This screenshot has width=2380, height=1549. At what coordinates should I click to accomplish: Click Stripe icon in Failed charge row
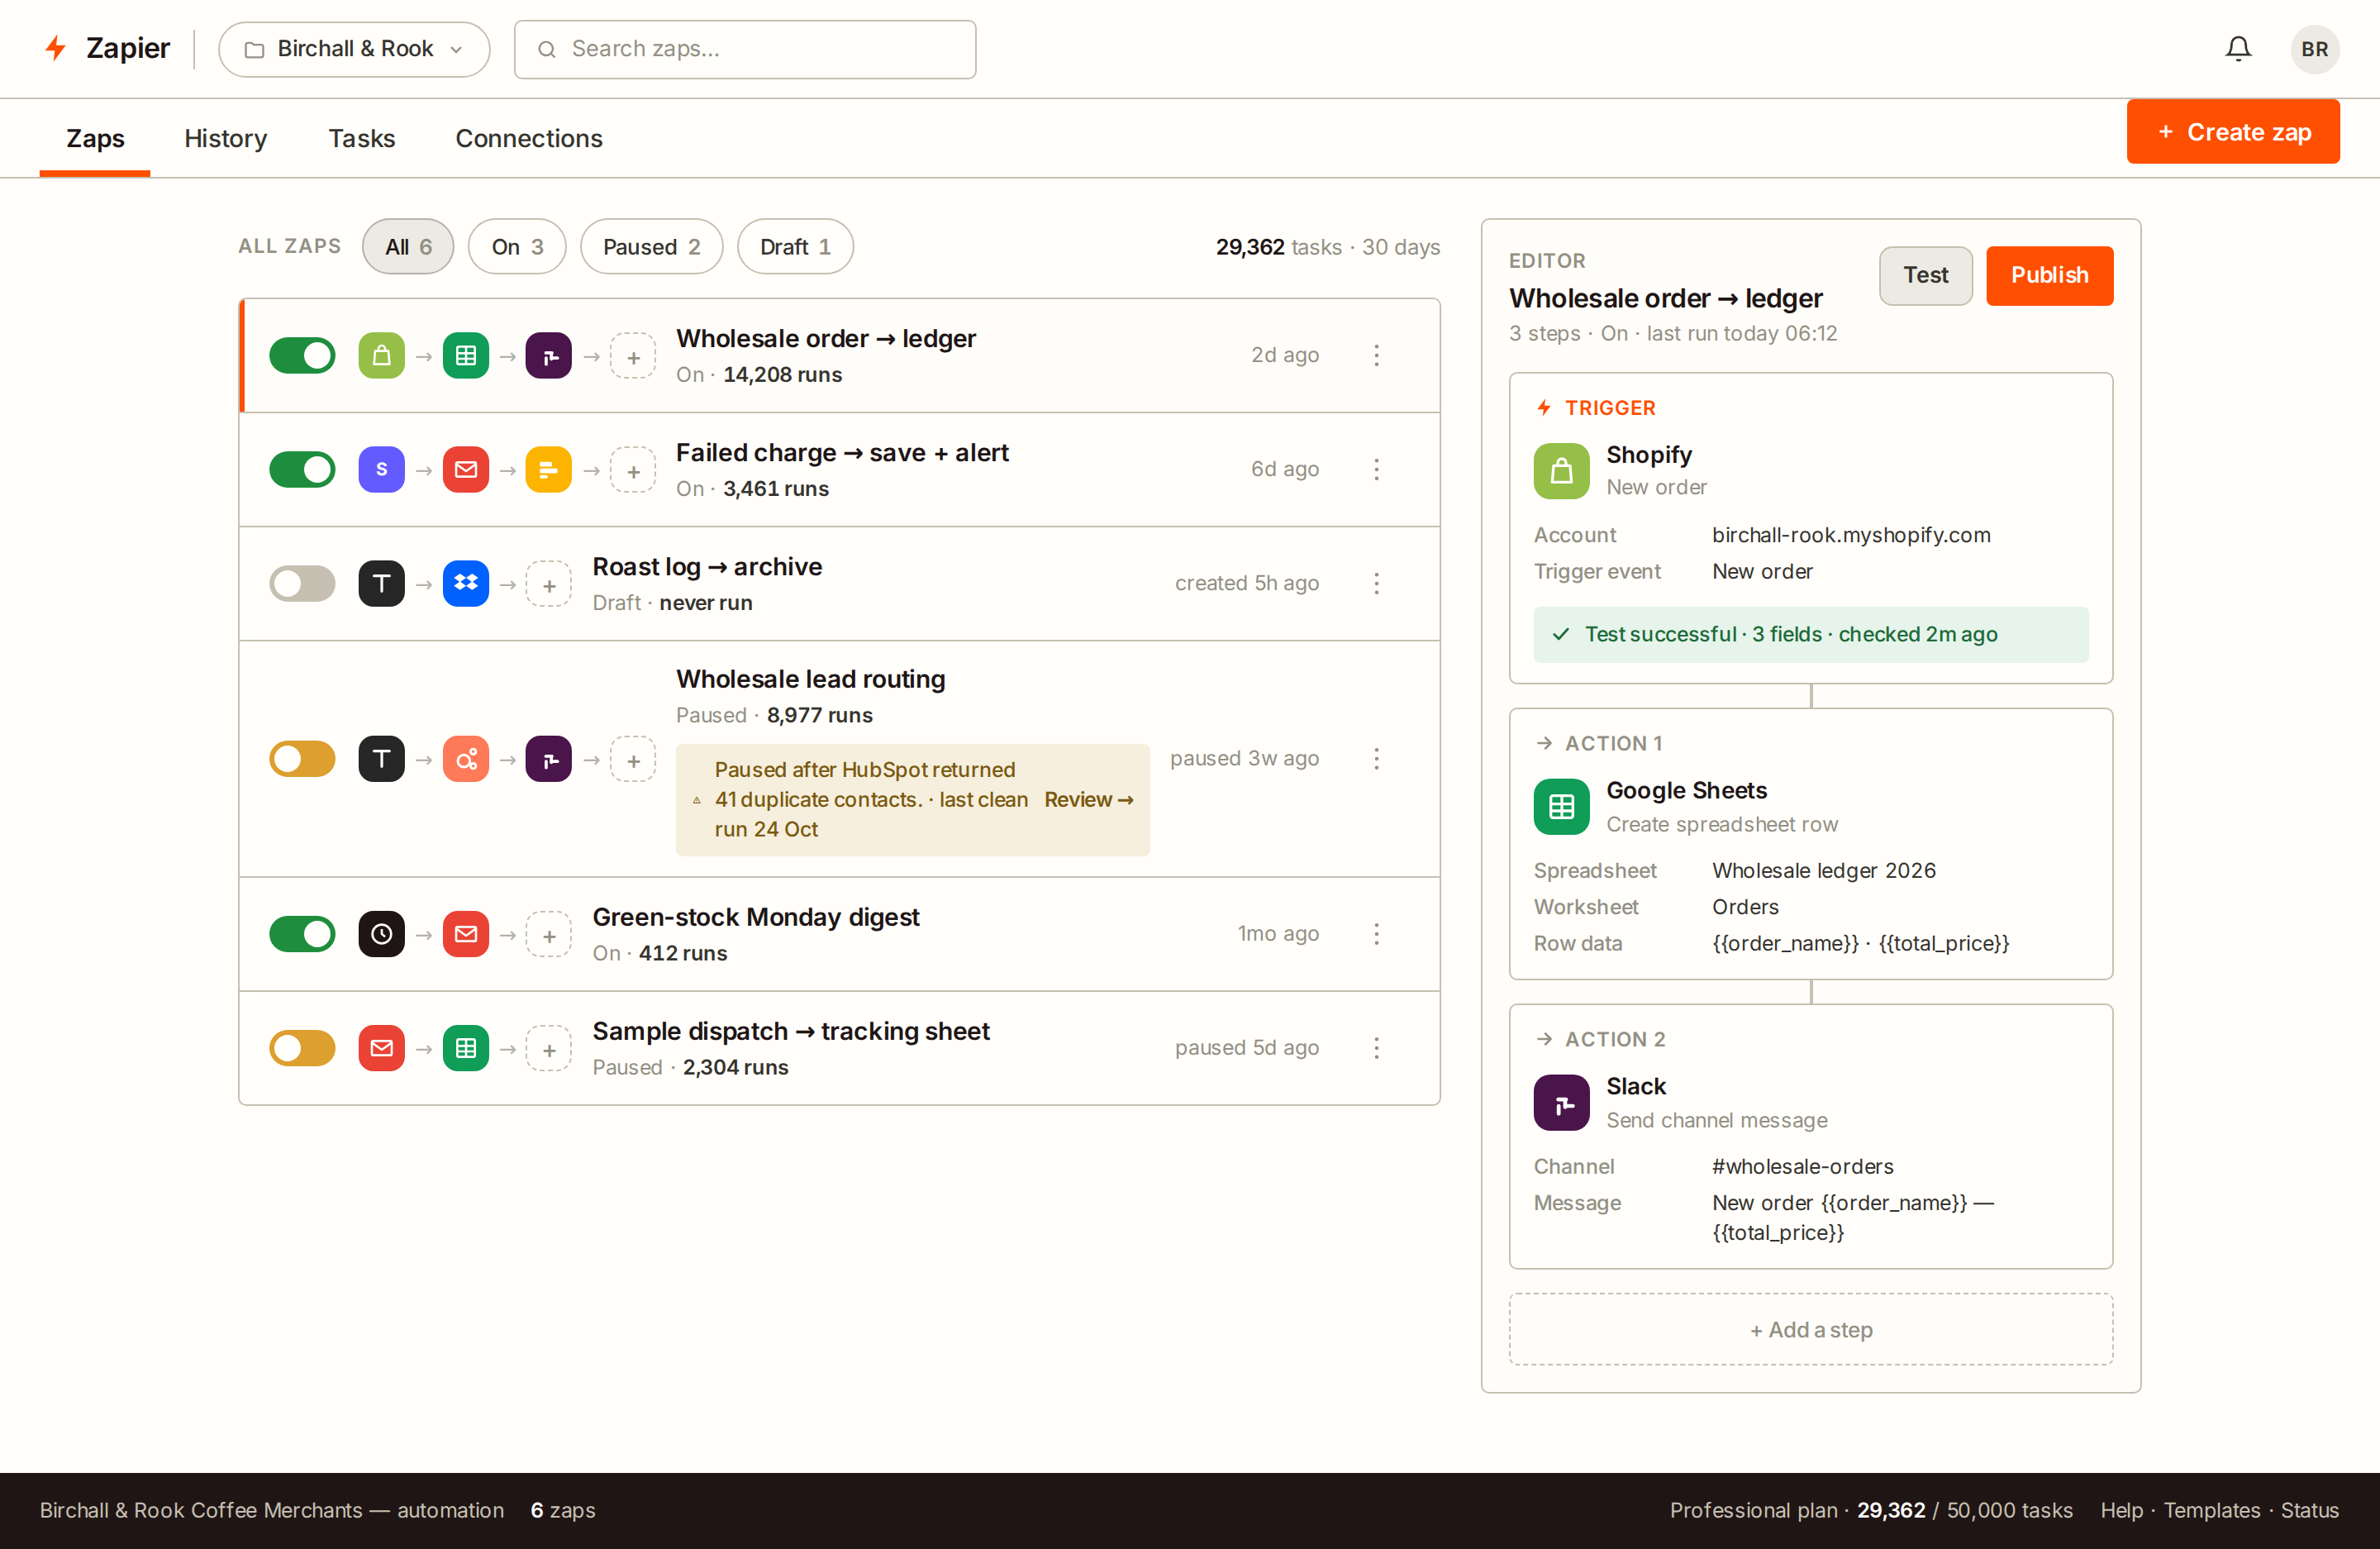click(381, 469)
